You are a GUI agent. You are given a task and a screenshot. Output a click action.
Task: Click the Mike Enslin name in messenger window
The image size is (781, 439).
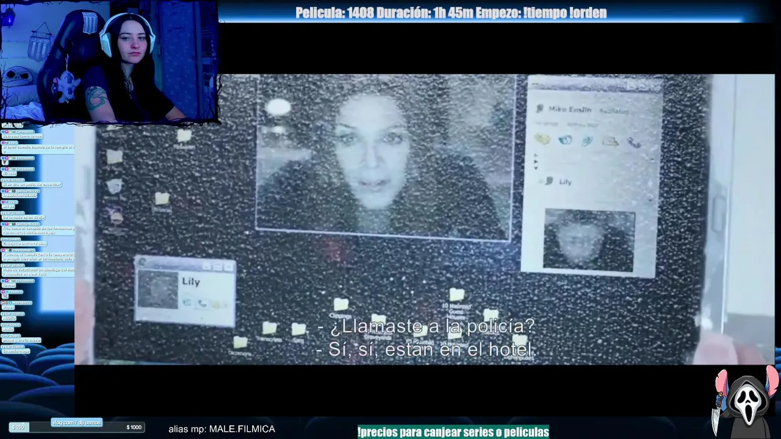pyautogui.click(x=570, y=109)
